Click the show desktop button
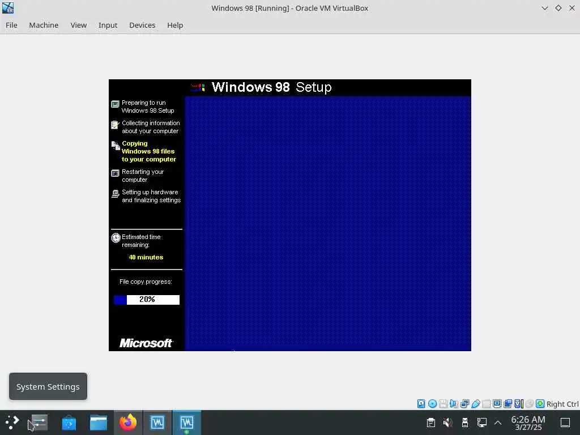Screen dimensions: 580x435 tap(565, 422)
